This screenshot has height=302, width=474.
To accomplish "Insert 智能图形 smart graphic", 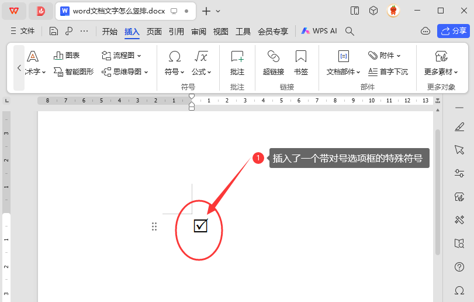I will tap(74, 72).
